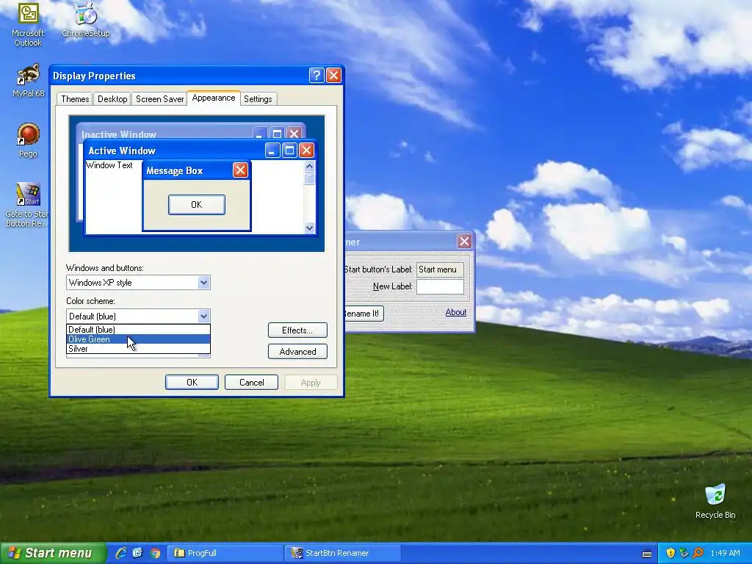The height and width of the screenshot is (564, 752).
Task: Click the Inactive Window title in preview
Action: (x=119, y=134)
